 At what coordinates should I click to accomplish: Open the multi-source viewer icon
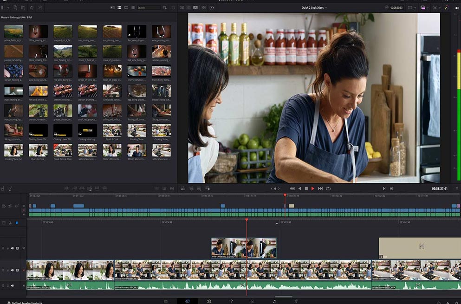(x=203, y=7)
